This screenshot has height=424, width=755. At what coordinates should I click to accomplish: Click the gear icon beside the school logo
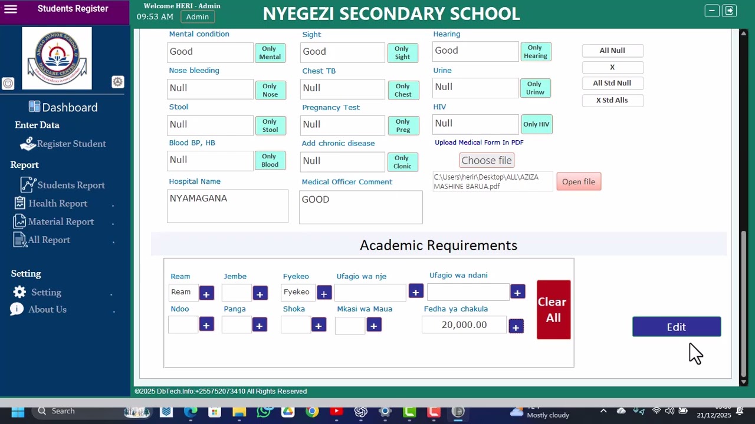pos(118,82)
